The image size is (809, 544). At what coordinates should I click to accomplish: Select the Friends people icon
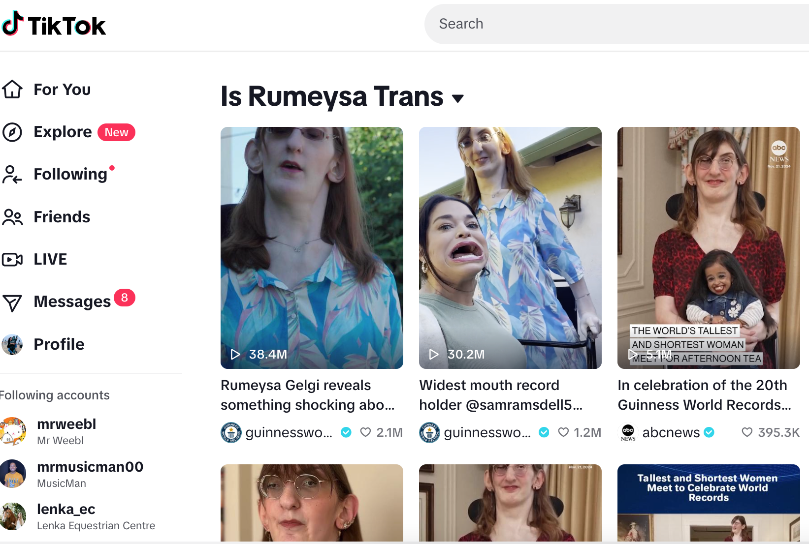(x=12, y=217)
